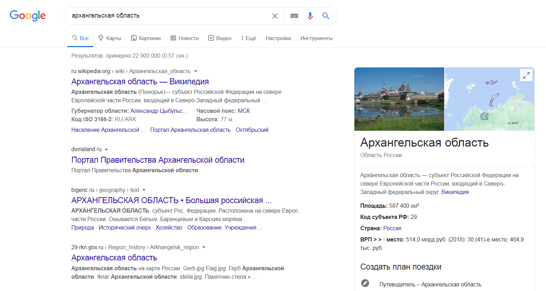Open the on-screen keyboard icon
546x291 pixels.
pos(294,16)
